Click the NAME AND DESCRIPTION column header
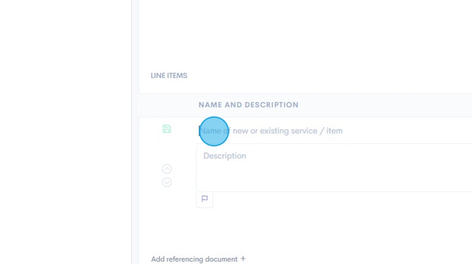This screenshot has width=472, height=264. click(x=248, y=105)
